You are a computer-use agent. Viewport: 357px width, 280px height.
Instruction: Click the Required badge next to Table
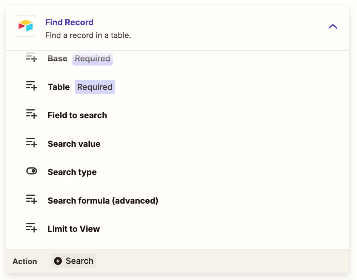click(x=95, y=87)
